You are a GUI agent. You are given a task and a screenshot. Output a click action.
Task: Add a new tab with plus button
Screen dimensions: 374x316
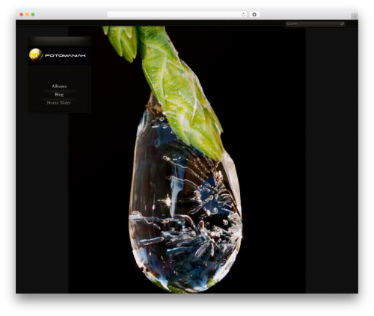point(355,16)
